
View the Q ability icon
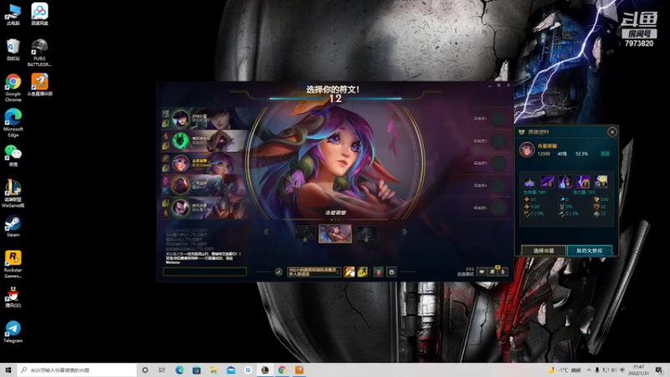[548, 182]
